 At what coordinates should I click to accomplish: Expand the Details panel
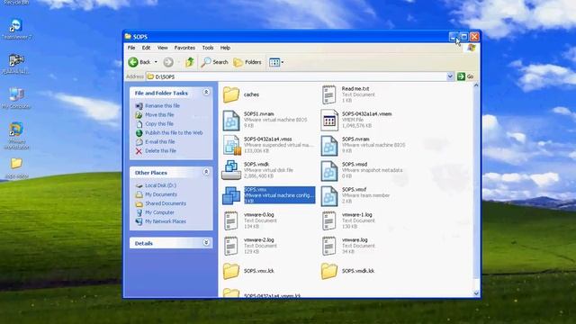(x=206, y=242)
